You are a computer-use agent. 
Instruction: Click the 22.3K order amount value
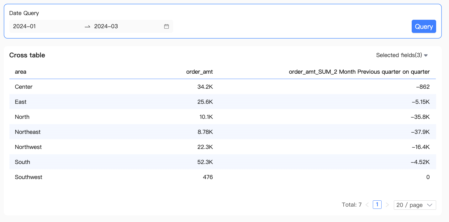205,147
